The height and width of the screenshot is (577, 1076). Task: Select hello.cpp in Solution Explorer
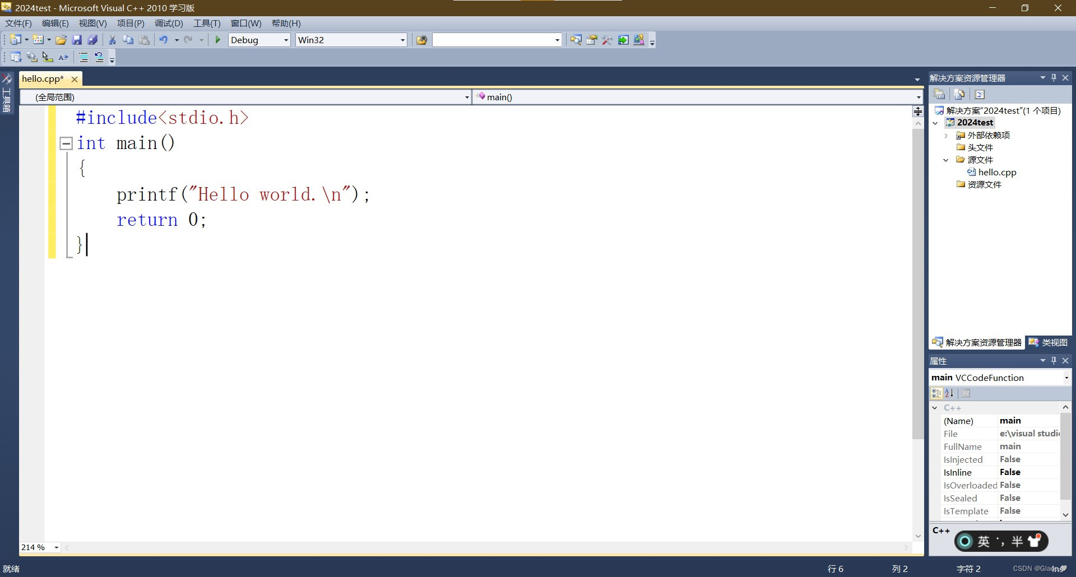(996, 172)
